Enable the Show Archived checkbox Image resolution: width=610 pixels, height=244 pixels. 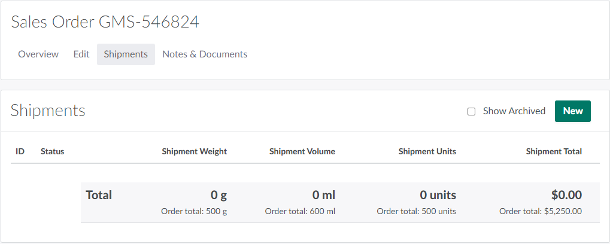(472, 111)
